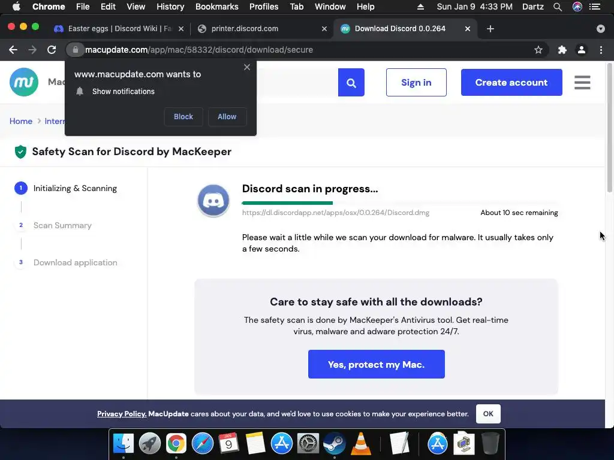Viewport: 614px width, 460px height.
Task: Click the green safety shield icon
Action: (20, 152)
